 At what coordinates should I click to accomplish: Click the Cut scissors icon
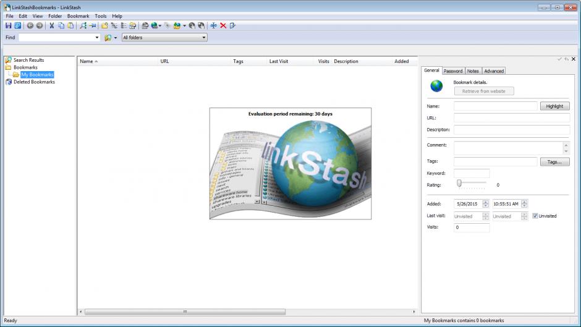52,25
